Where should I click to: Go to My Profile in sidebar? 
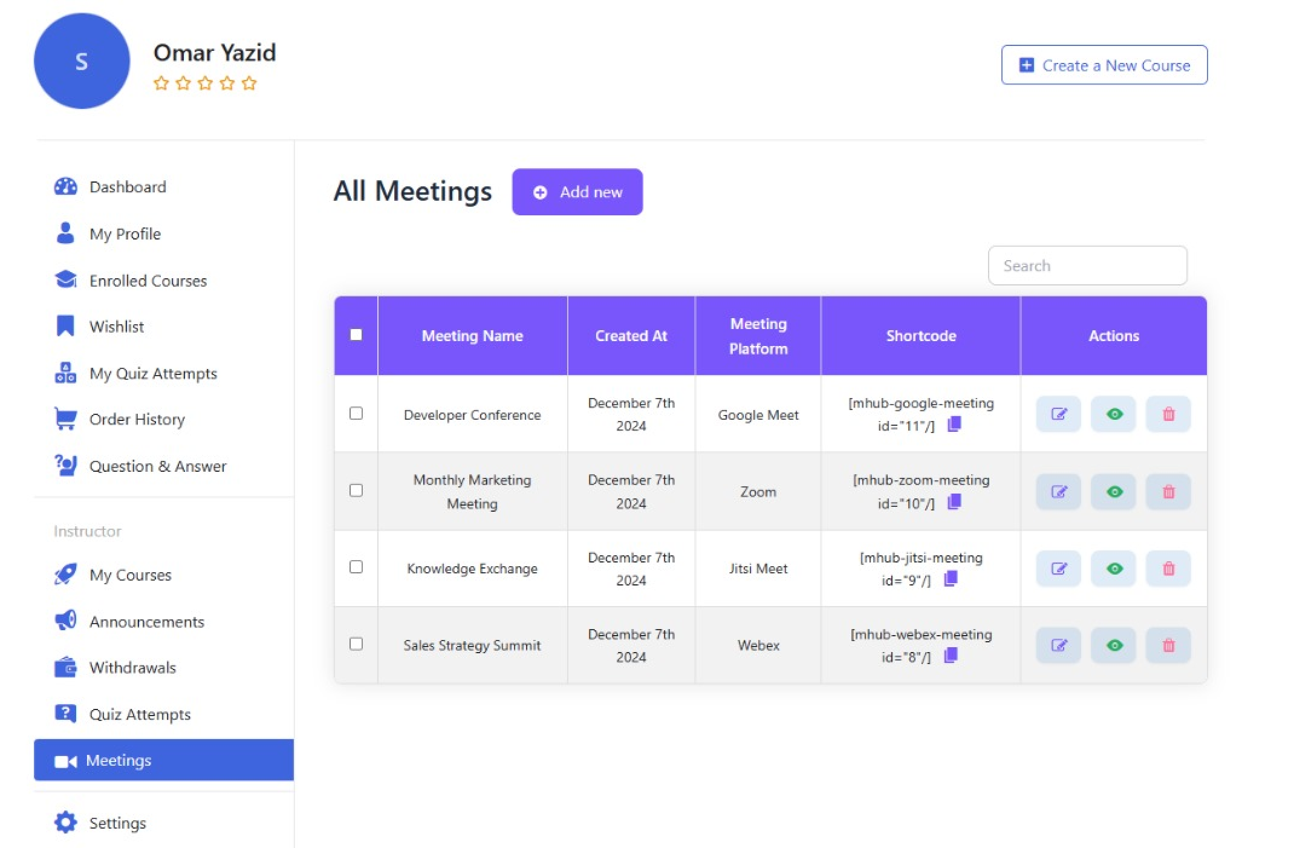pos(108,233)
